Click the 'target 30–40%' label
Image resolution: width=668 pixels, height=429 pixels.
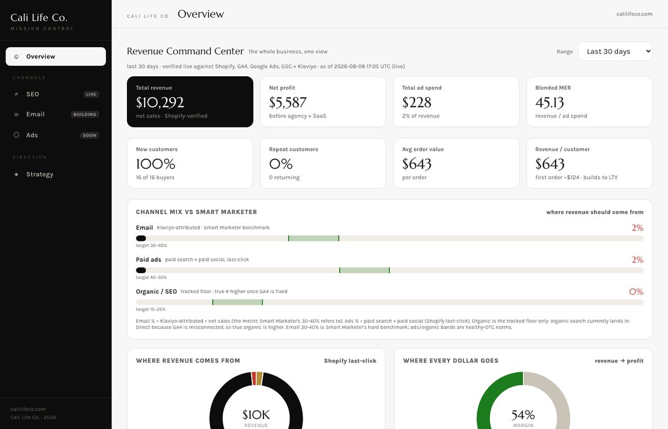pyautogui.click(x=151, y=245)
